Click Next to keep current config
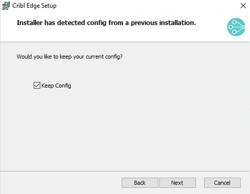 click(x=177, y=183)
